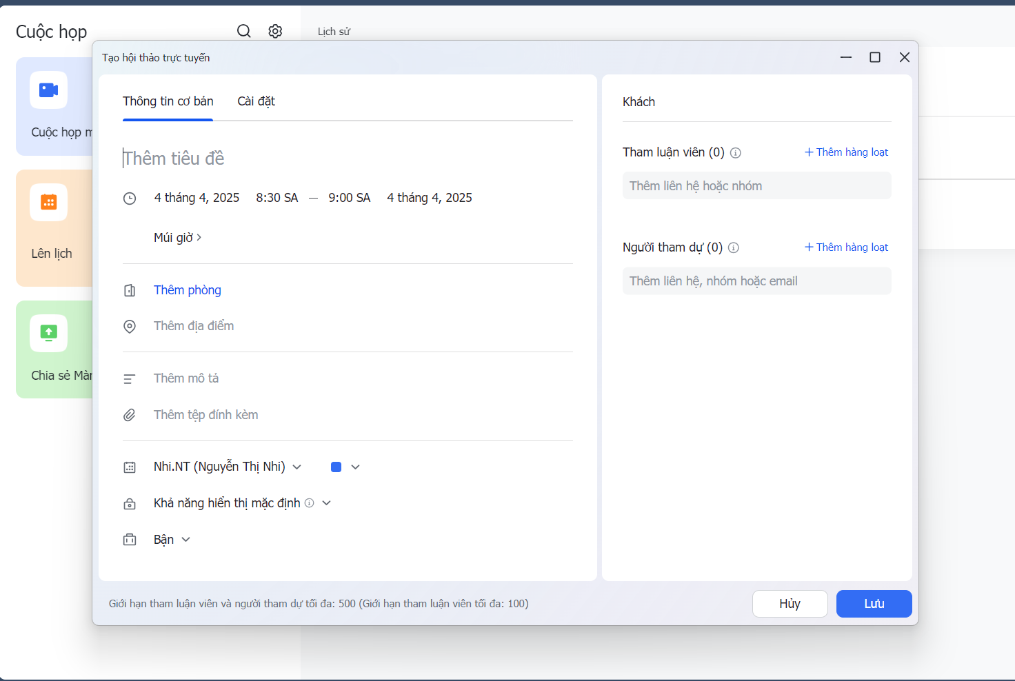Open the Cài đặt tab
The height and width of the screenshot is (681, 1015).
257,101
